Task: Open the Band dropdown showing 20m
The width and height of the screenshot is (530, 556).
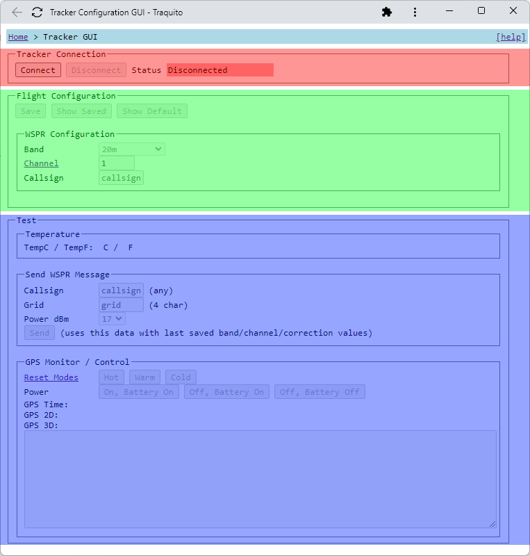Action: [131, 149]
